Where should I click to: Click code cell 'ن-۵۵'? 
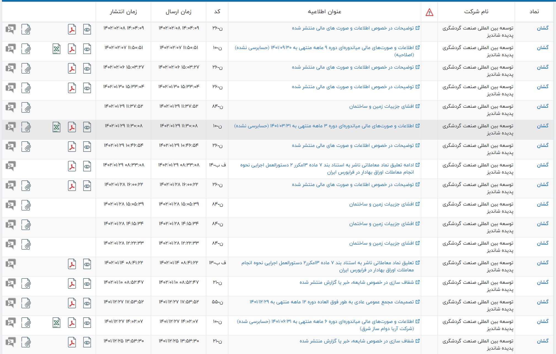pyautogui.click(x=217, y=302)
